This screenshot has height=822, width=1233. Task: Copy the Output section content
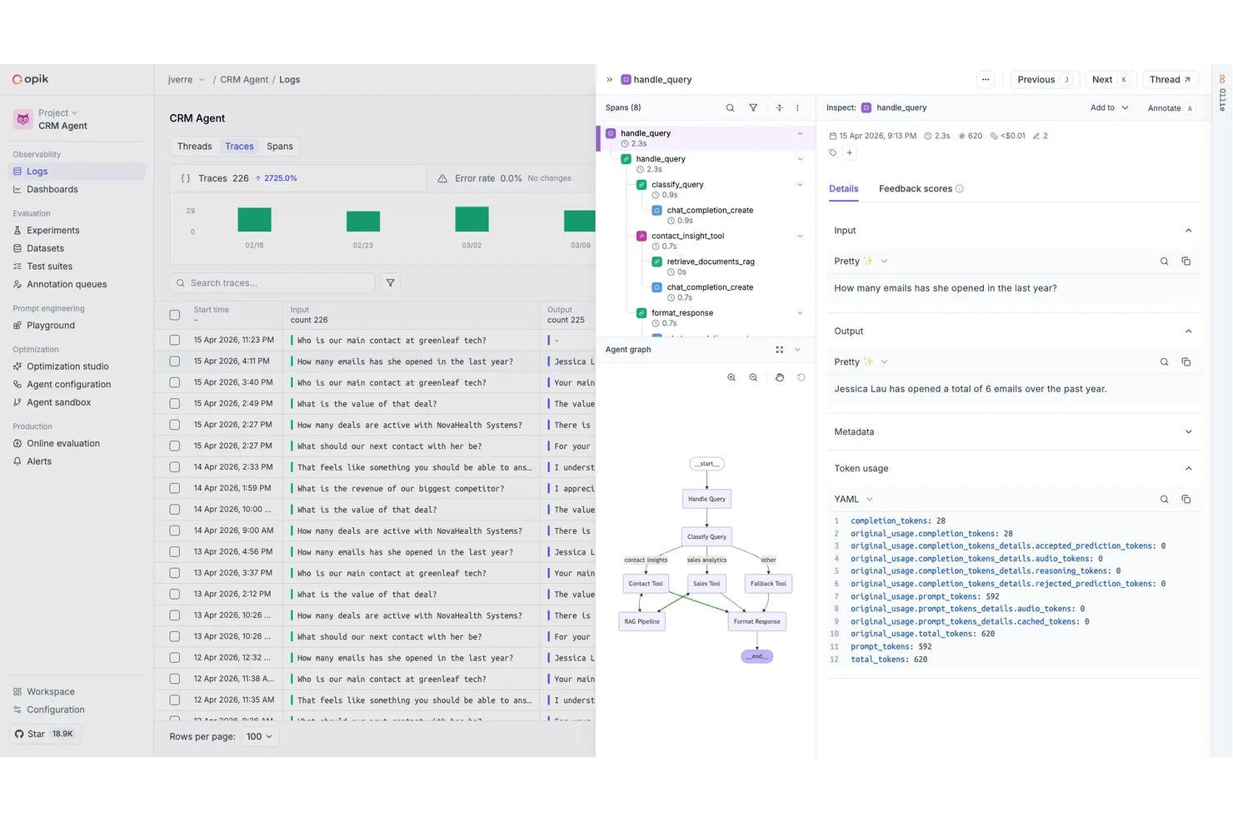click(1186, 362)
